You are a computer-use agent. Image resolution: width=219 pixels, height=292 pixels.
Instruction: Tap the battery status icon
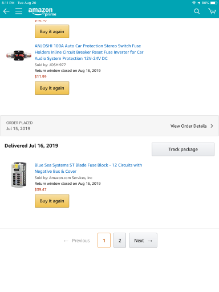click(214, 3)
